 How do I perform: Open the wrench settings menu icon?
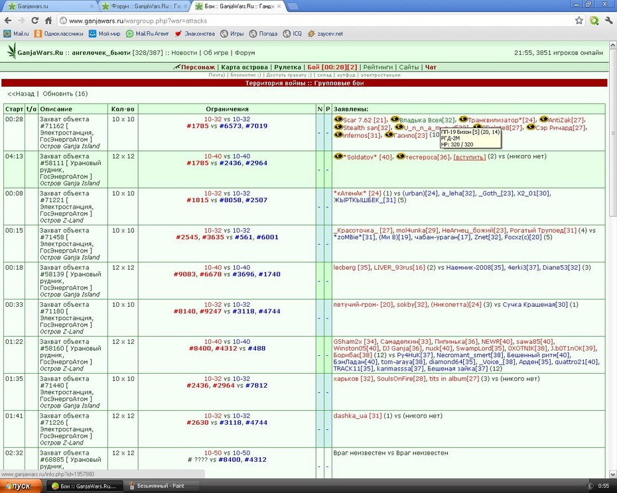point(608,21)
